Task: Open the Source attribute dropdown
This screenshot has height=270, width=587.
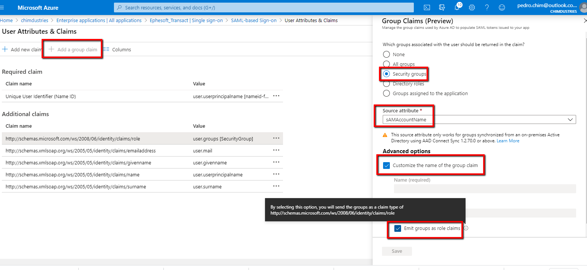Action: [479, 119]
